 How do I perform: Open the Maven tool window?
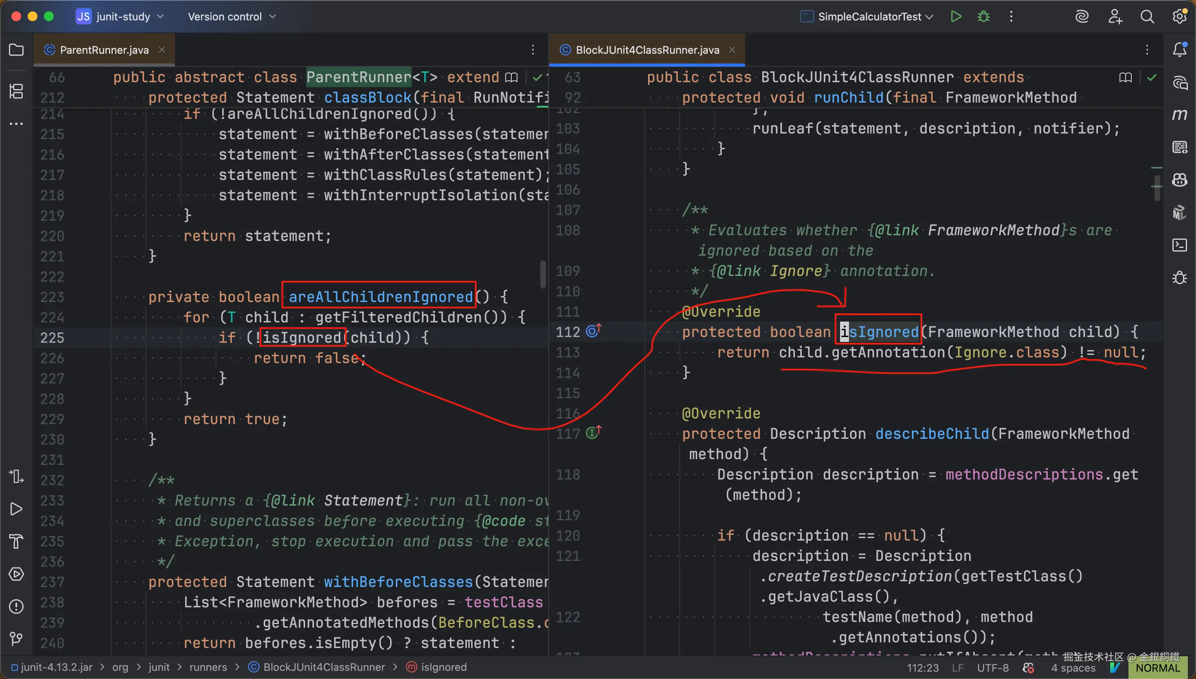[x=1179, y=114]
